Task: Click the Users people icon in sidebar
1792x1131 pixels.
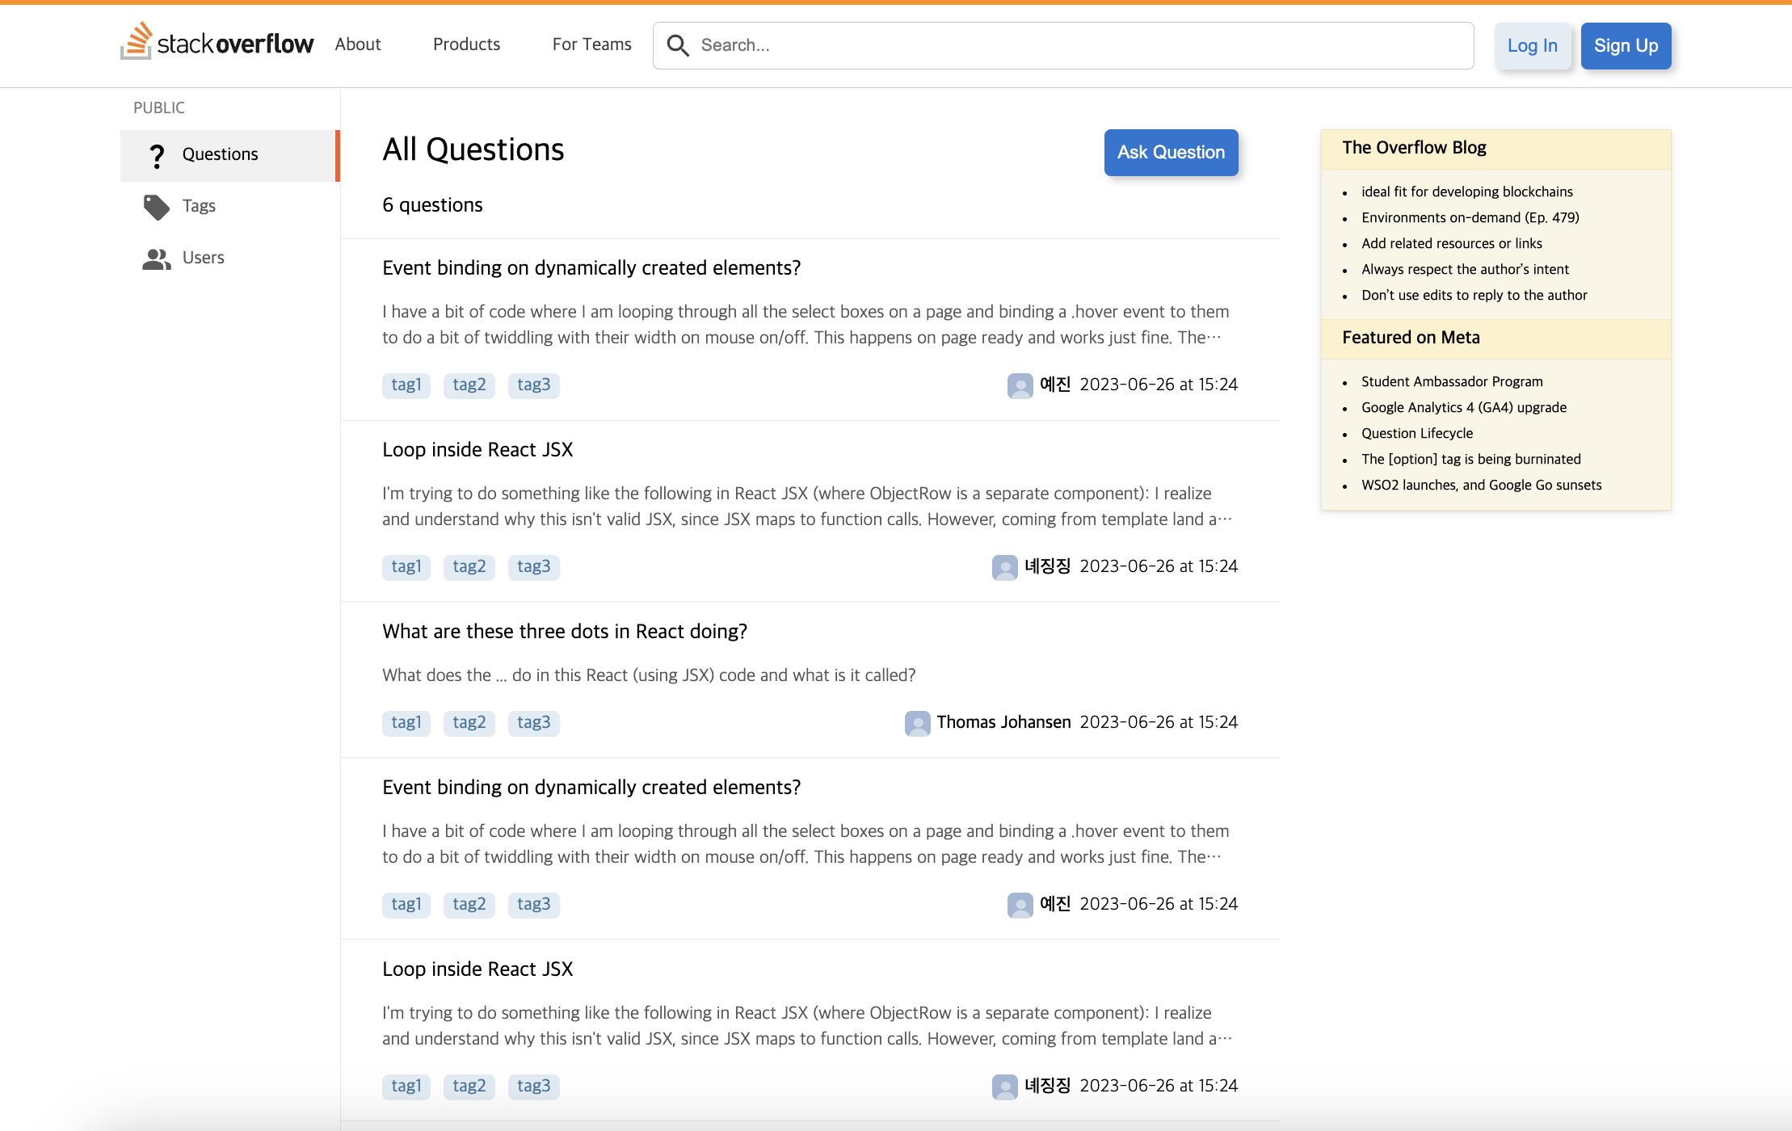Action: (157, 259)
